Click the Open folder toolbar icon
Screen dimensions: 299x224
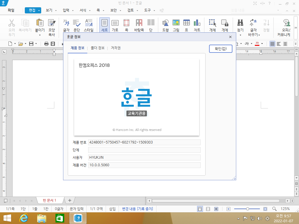coord(21,44)
